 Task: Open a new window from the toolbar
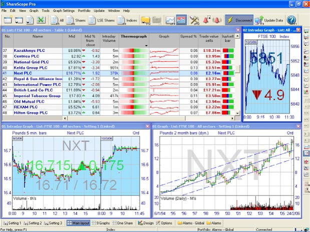coord(8,20)
